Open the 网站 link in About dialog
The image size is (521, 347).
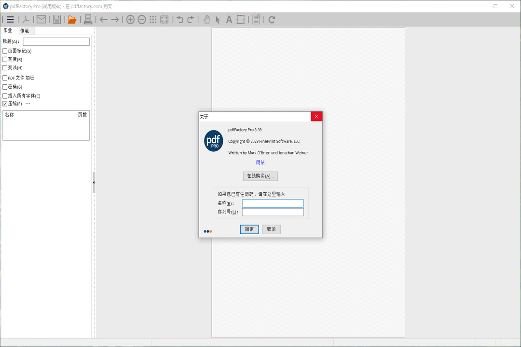point(260,163)
